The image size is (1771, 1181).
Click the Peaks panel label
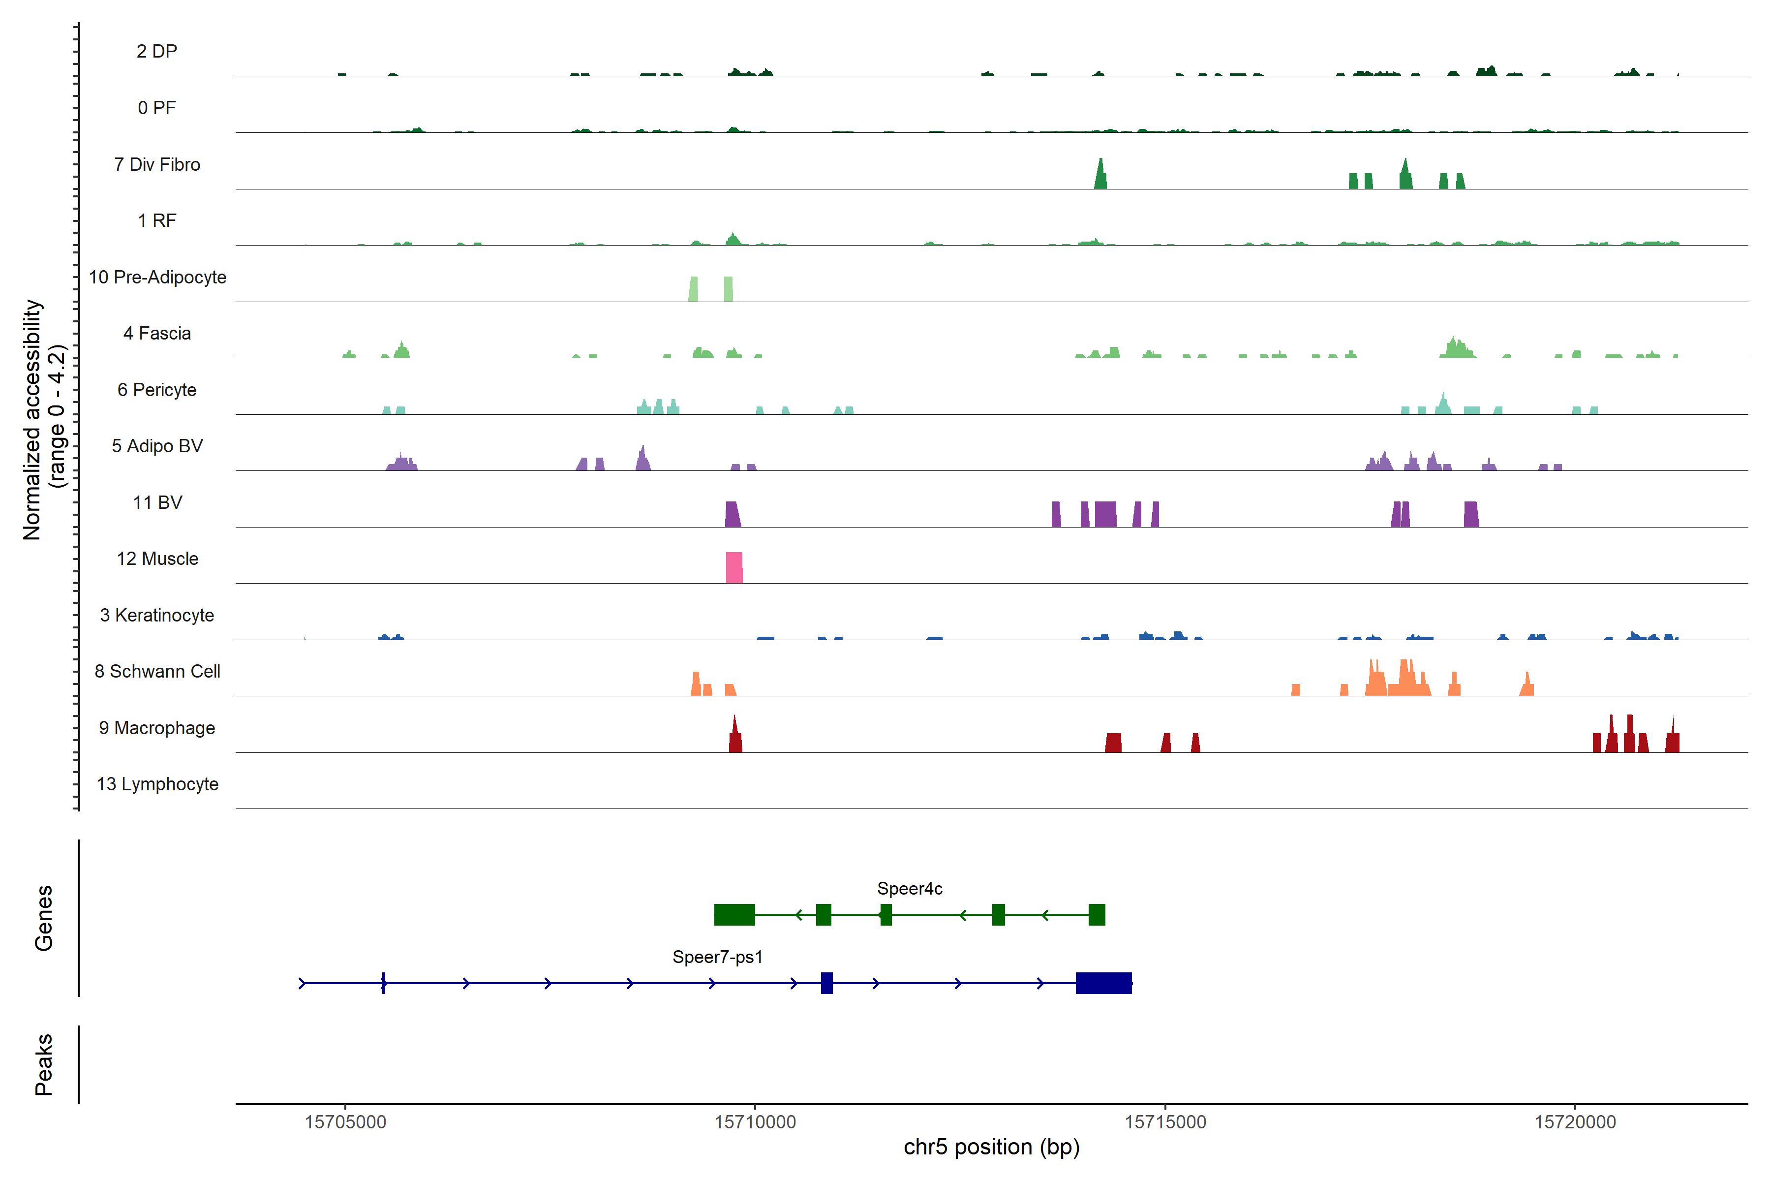pos(44,1063)
